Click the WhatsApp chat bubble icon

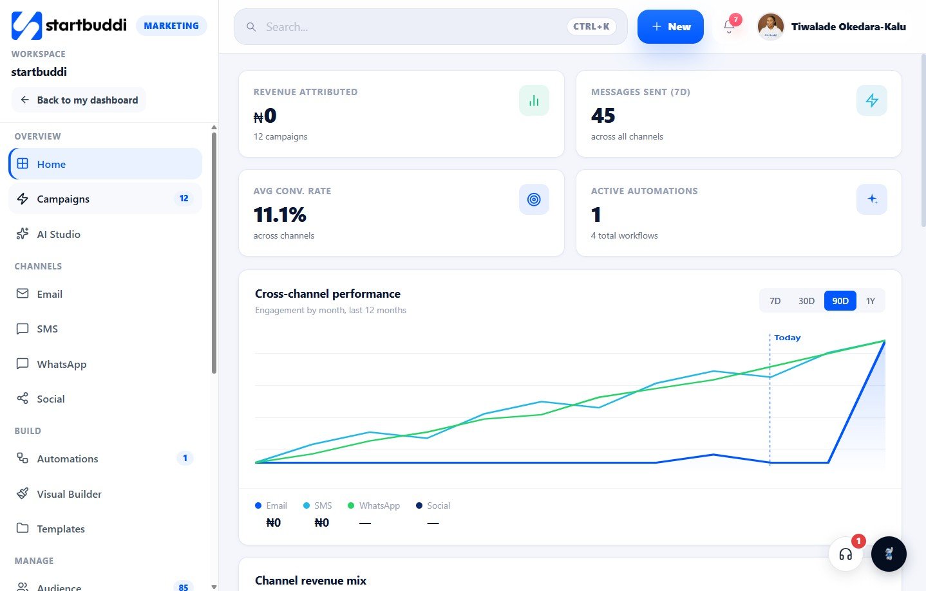point(23,363)
